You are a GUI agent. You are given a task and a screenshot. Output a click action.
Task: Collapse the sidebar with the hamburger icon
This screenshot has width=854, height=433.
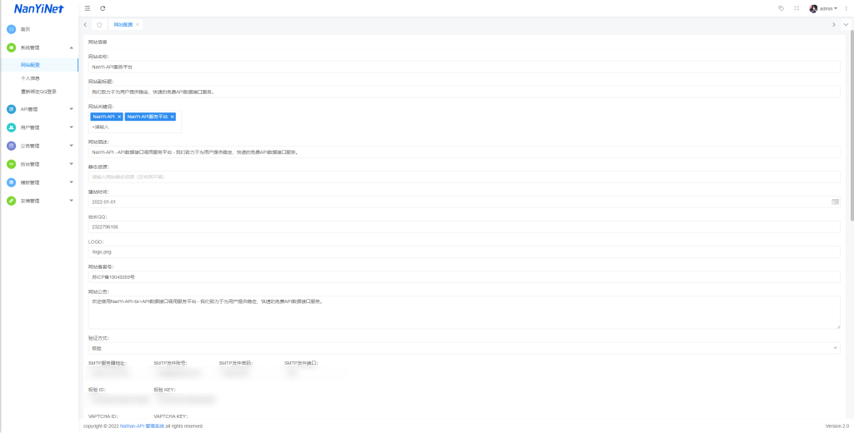tap(87, 8)
